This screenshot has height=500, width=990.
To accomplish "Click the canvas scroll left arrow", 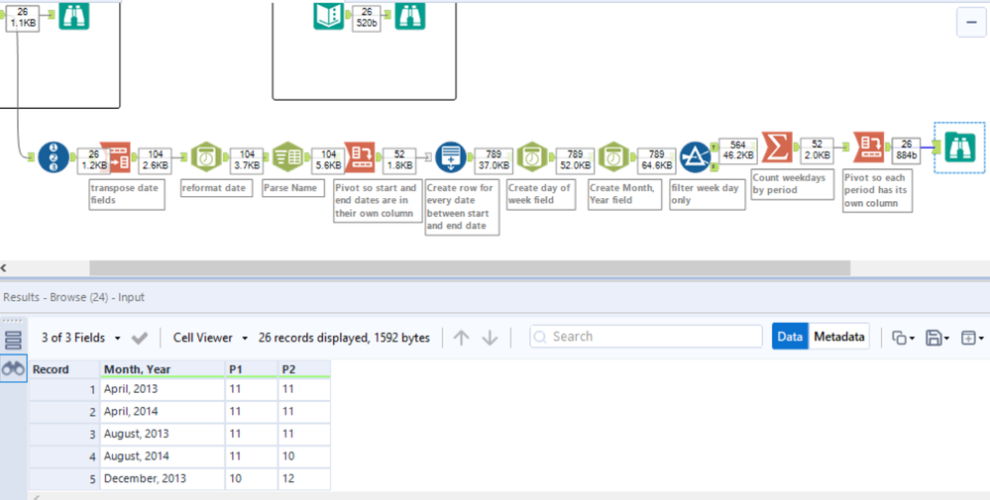I will point(4,268).
